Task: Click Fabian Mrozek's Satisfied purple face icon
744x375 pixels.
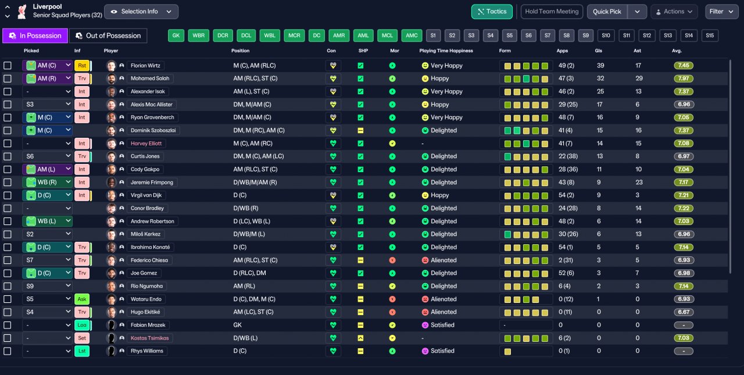Action: click(x=425, y=325)
